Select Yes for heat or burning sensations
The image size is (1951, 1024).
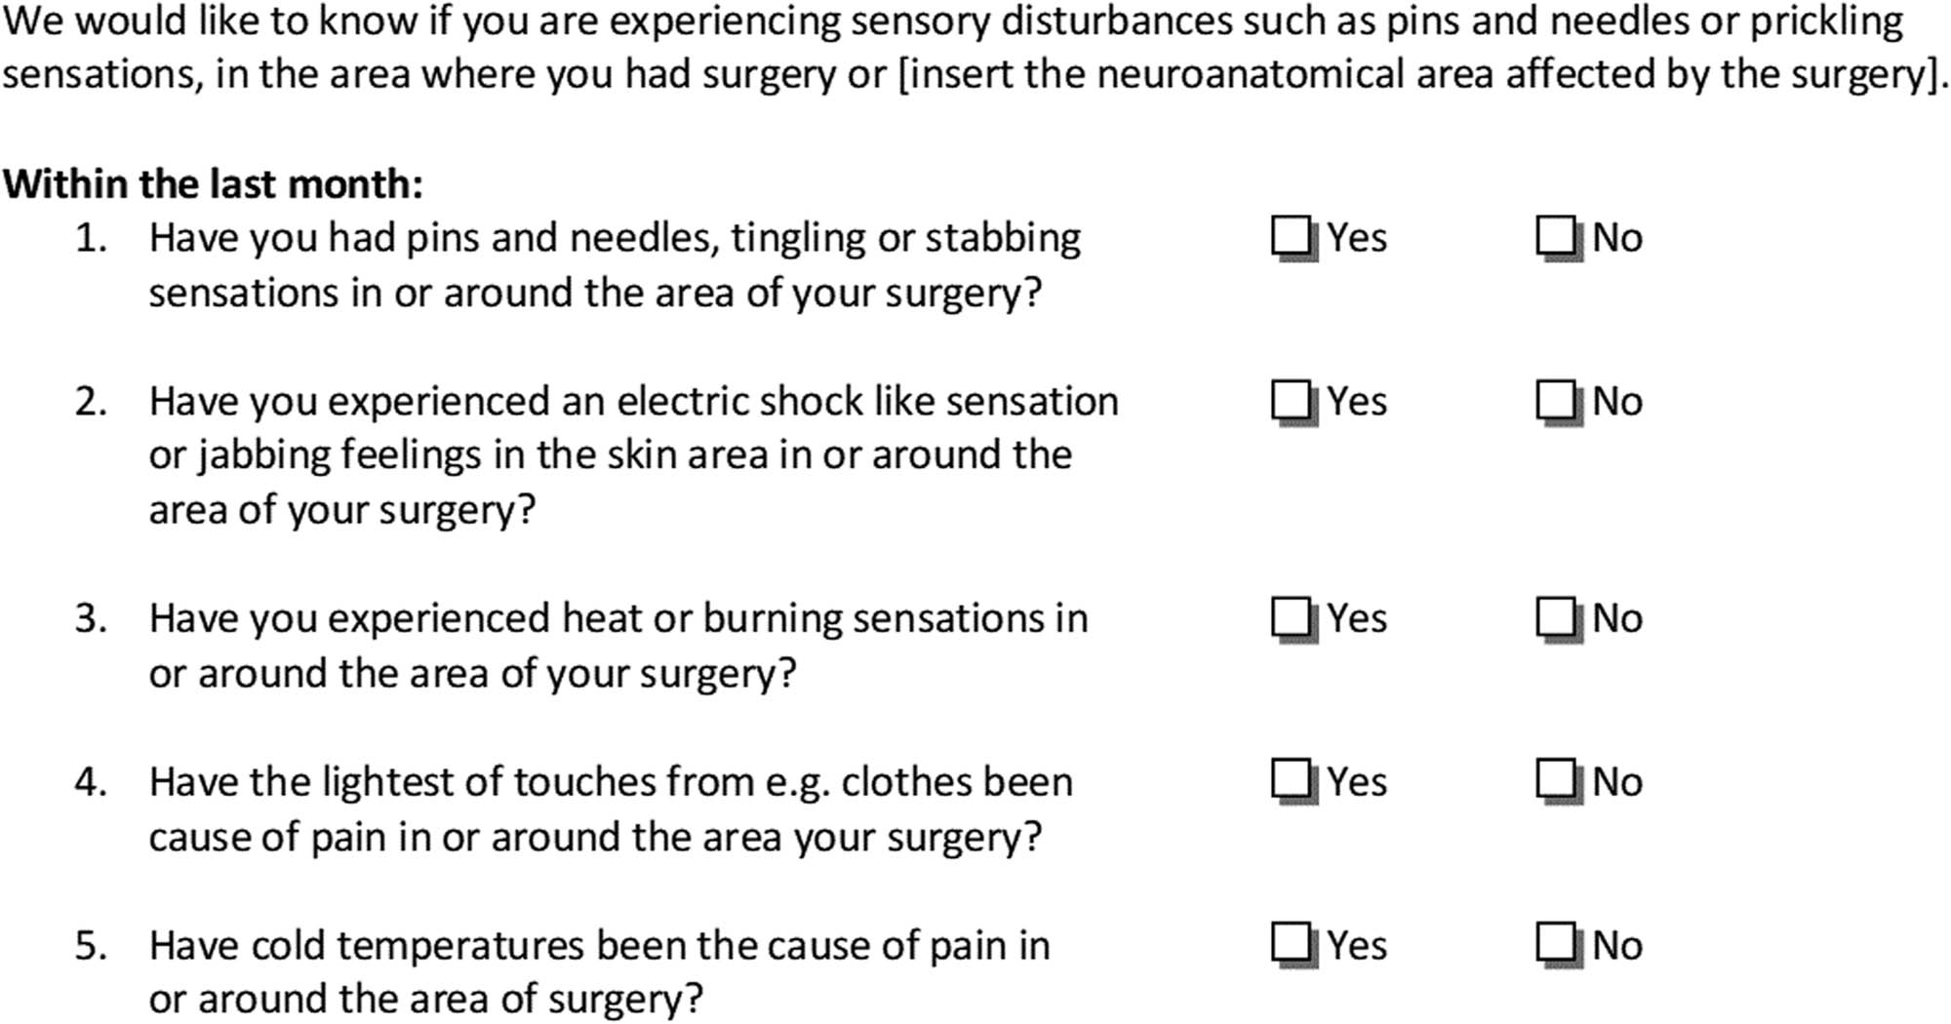pyautogui.click(x=1291, y=617)
